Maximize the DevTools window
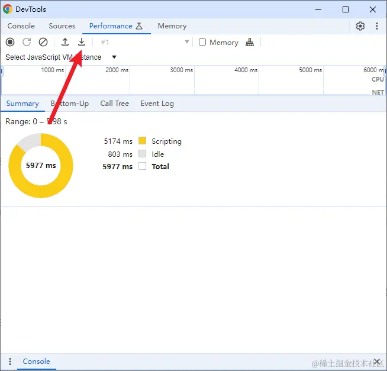 [x=346, y=9]
